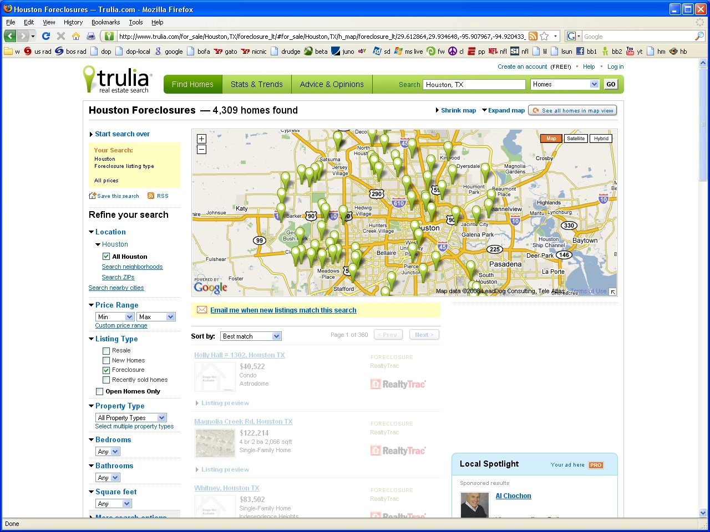Open the All Property Types dropdown
The height and width of the screenshot is (532, 710).
(131, 418)
